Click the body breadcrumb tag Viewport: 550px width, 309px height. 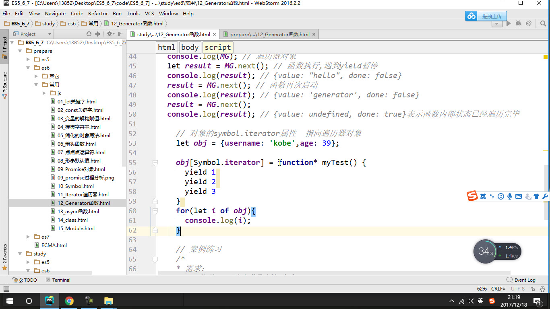(x=190, y=47)
